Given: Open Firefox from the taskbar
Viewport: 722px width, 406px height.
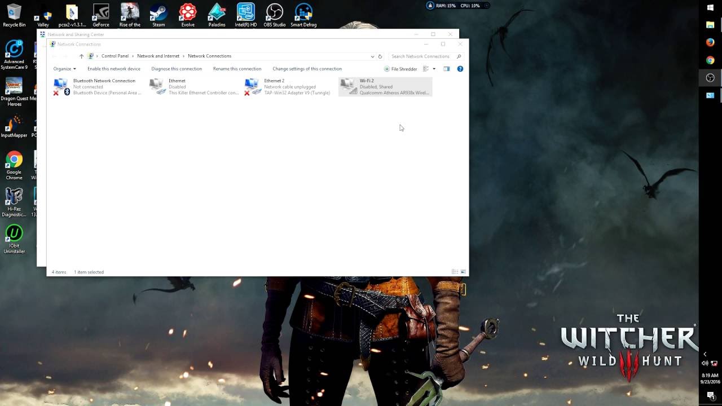Looking at the screenshot, I should coord(710,42).
